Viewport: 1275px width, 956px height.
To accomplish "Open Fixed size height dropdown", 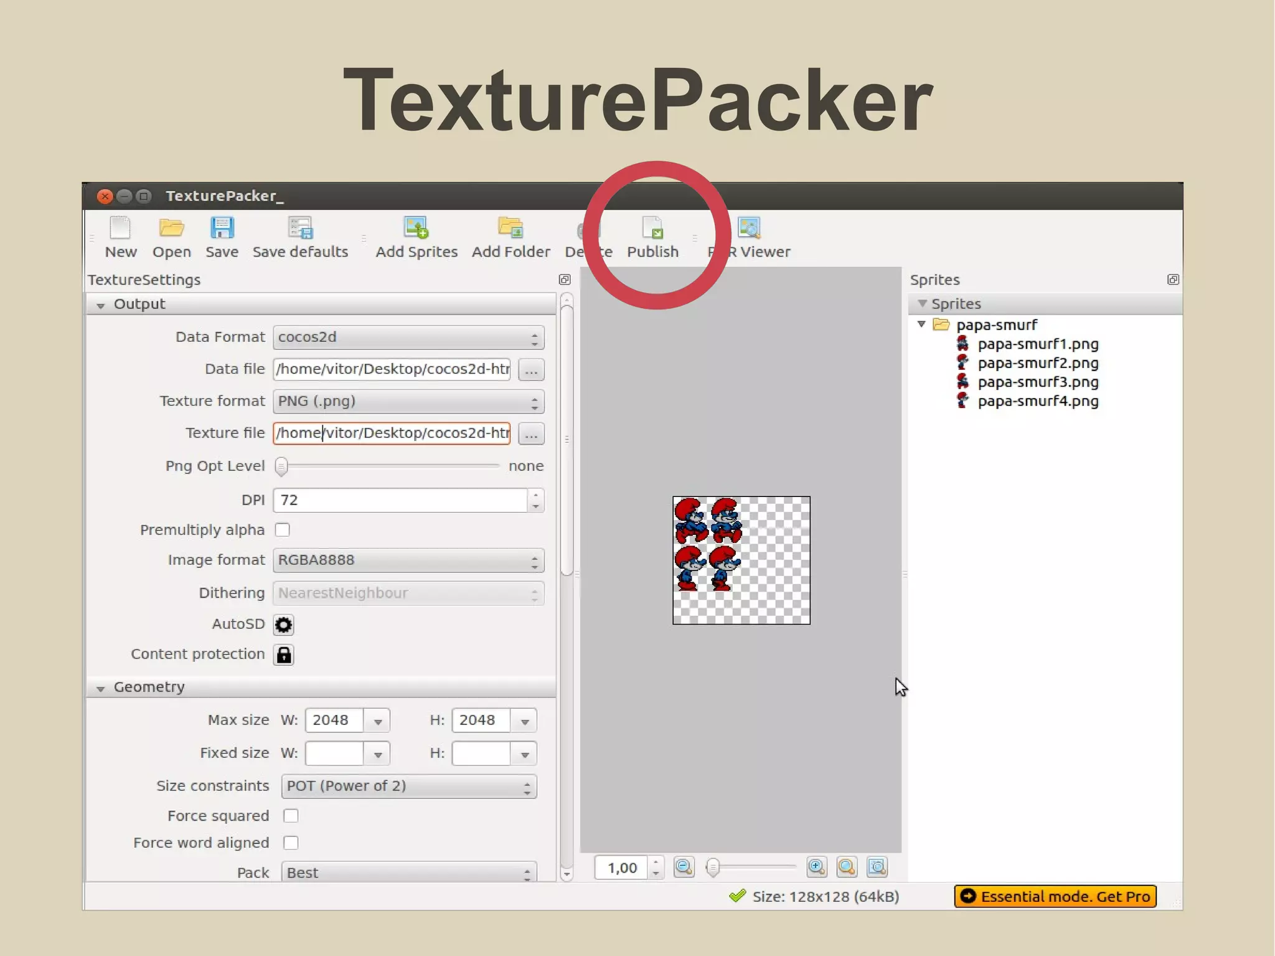I will coord(524,754).
